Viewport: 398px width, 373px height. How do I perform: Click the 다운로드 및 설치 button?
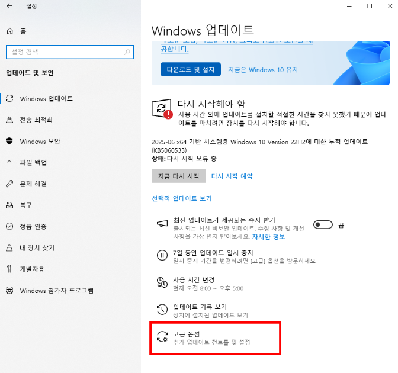coord(191,69)
